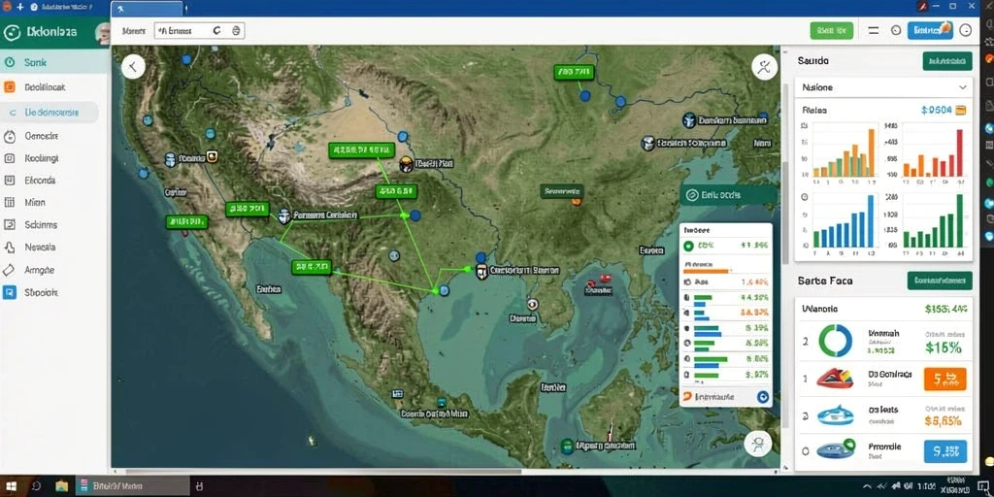Click the $15% value in the first product row
Image resolution: width=994 pixels, height=497 pixels.
944,347
